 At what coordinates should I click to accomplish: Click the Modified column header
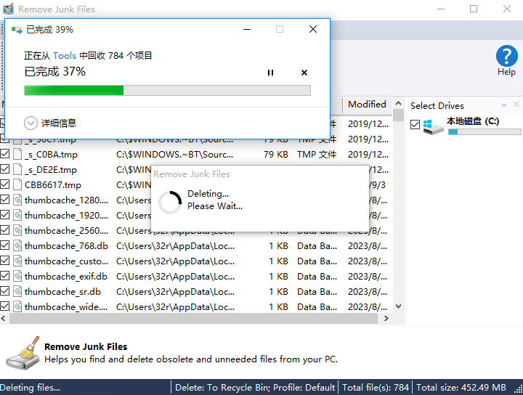tap(367, 105)
